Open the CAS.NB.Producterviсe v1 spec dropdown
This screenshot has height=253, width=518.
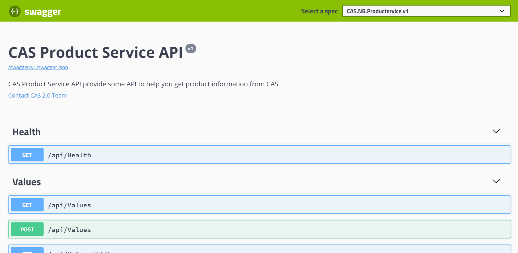422,11
